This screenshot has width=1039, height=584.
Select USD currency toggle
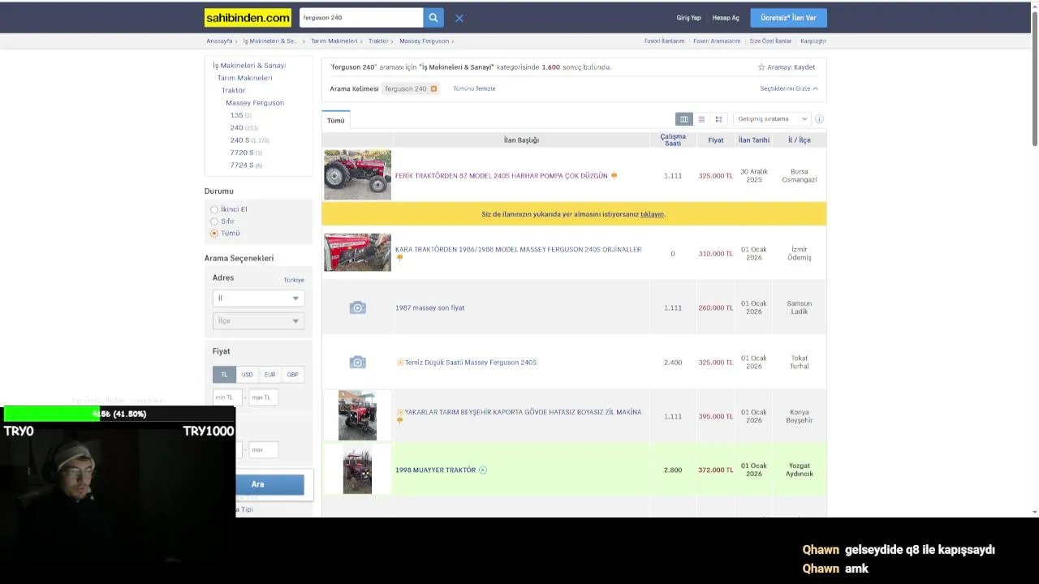coord(247,374)
